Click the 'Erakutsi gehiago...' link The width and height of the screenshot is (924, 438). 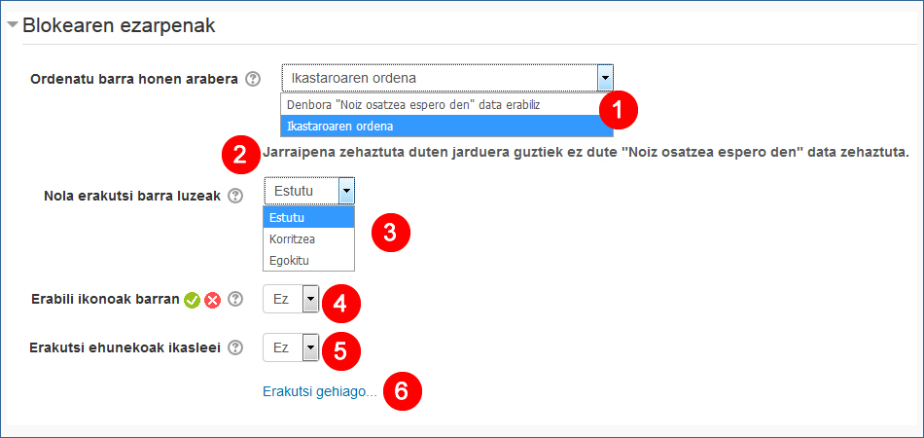319,391
